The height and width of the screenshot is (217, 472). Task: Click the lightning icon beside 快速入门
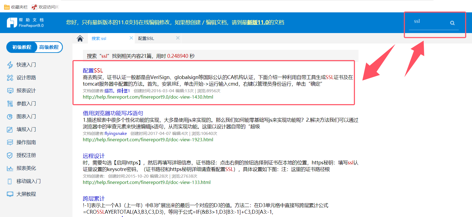10,65
